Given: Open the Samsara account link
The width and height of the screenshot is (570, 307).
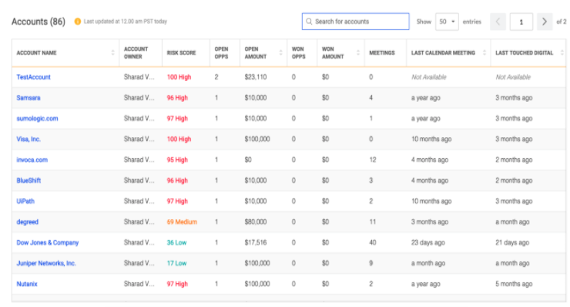Looking at the screenshot, I should tap(28, 98).
